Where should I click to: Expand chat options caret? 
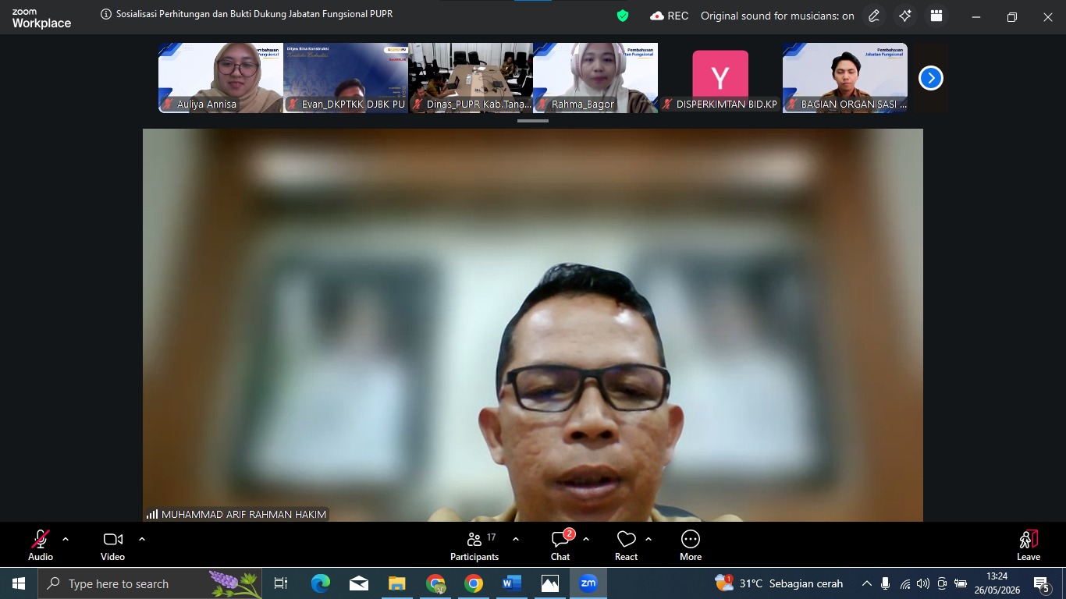586,539
